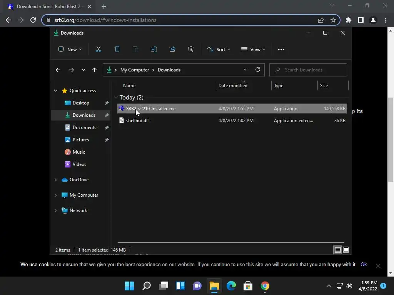Select Downloads in navigation pane

[80, 115]
